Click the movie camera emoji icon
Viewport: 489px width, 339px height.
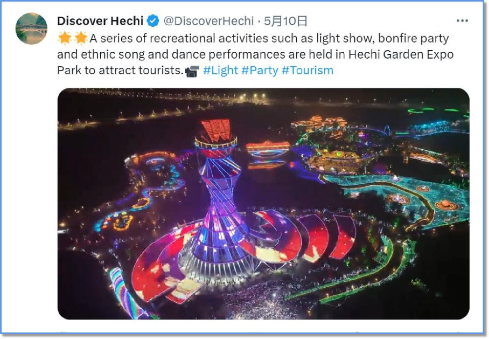coord(192,71)
